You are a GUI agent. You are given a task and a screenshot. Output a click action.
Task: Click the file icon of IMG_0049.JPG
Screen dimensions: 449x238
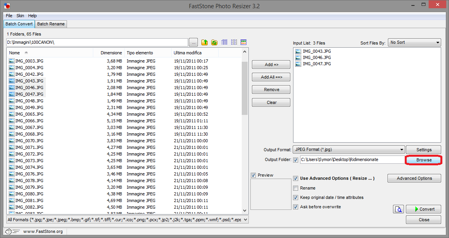pos(12,107)
